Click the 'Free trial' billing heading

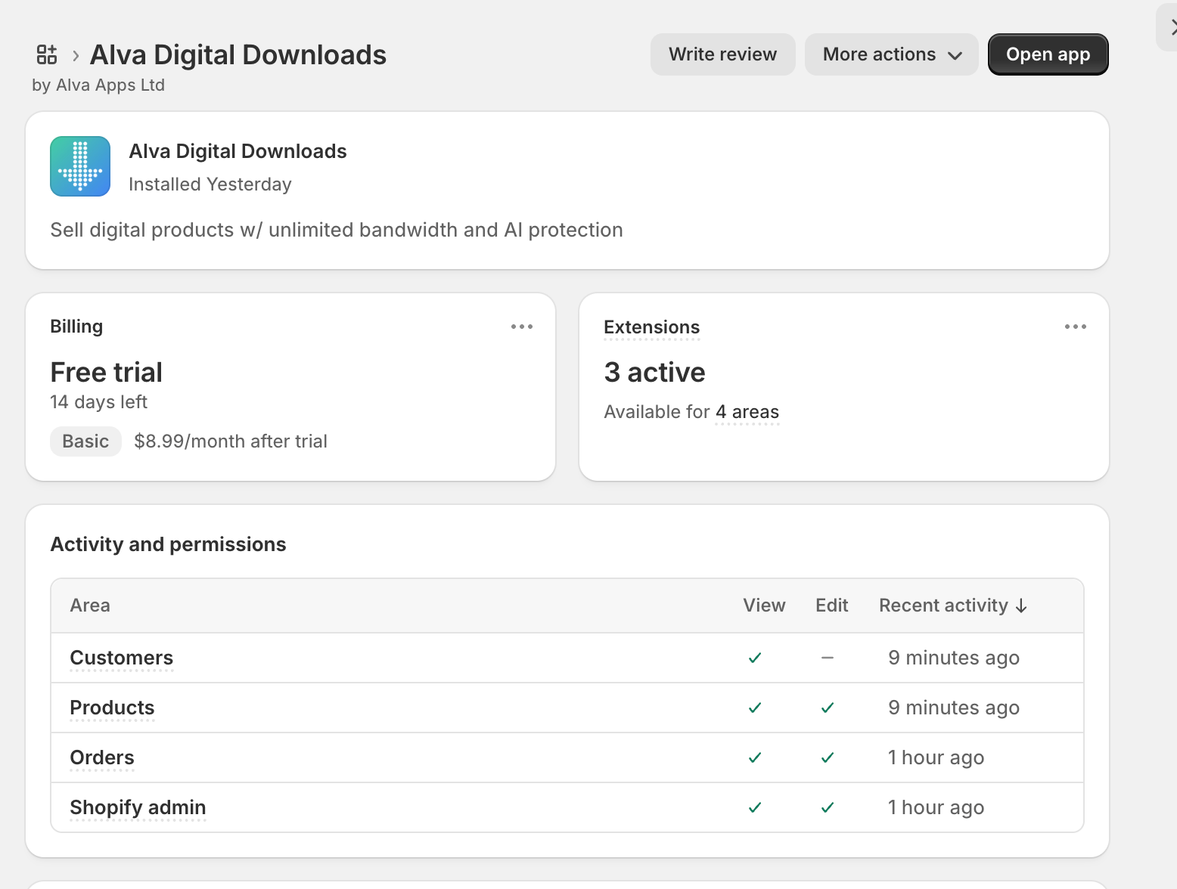[107, 373]
